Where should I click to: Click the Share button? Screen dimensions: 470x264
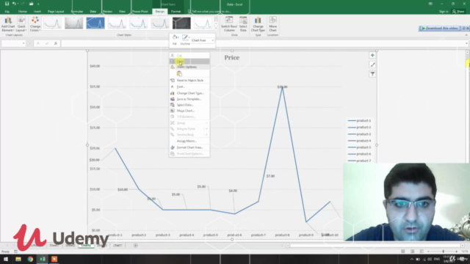(458, 12)
